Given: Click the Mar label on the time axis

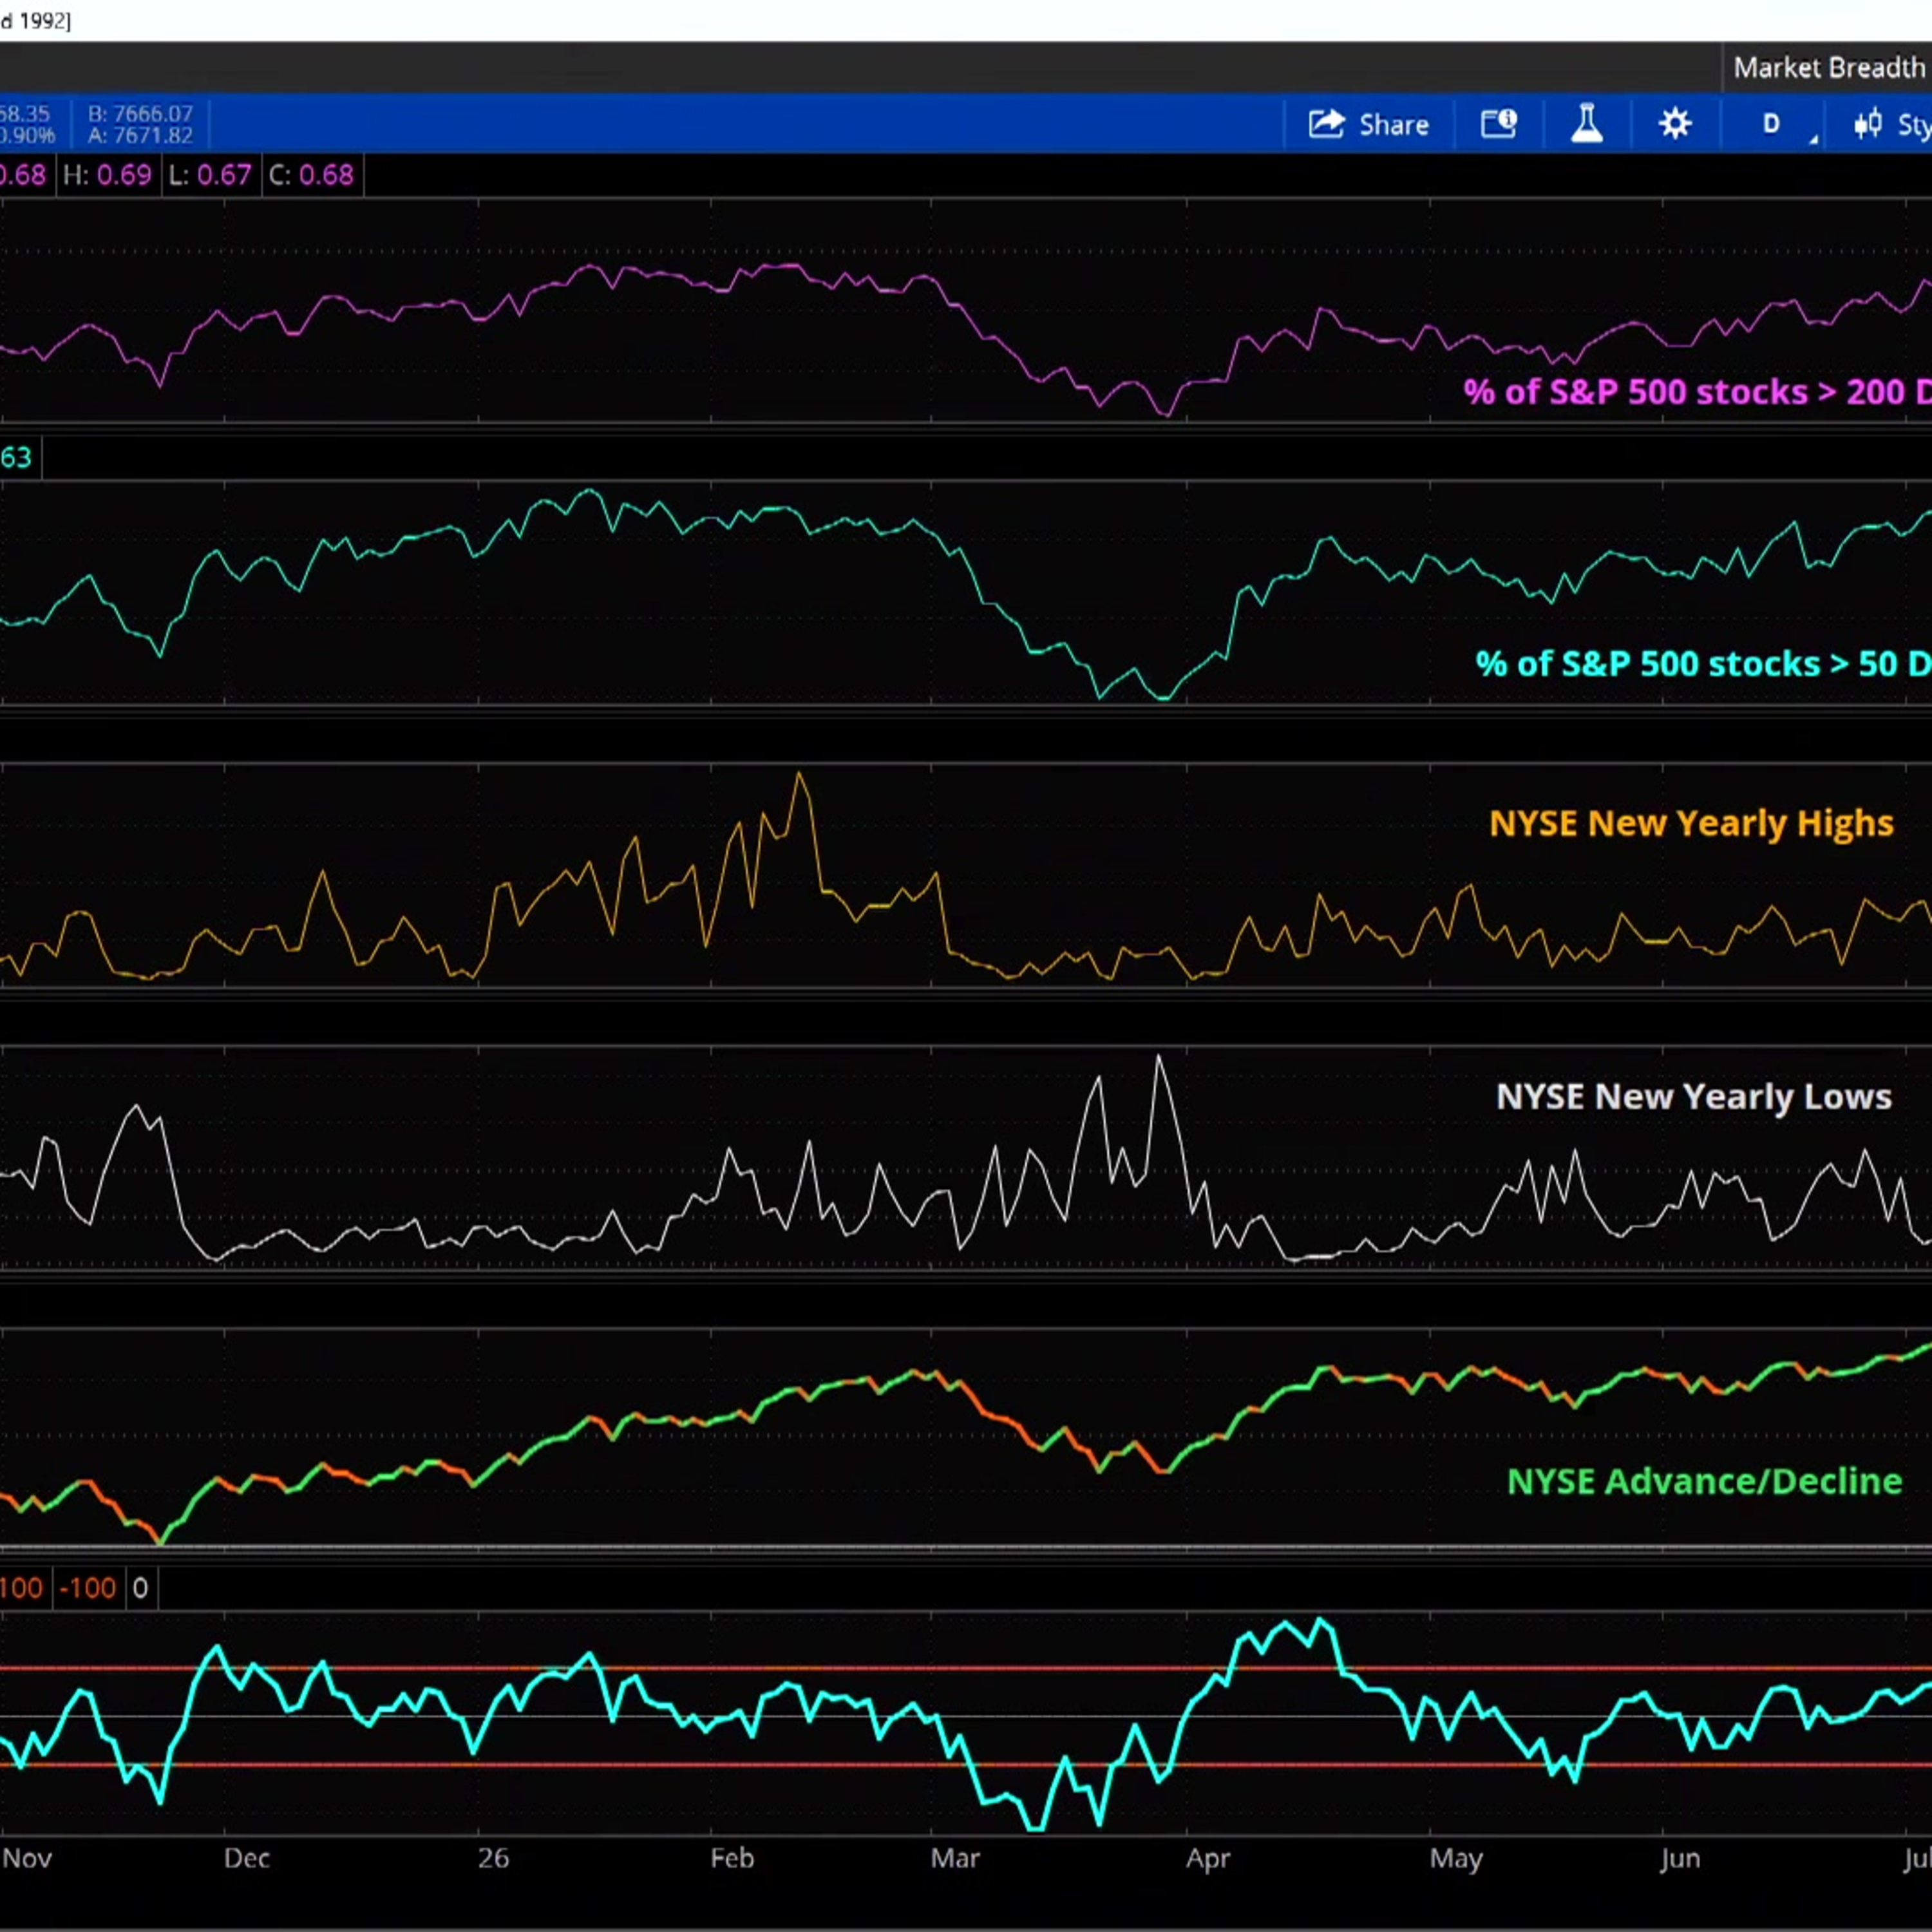Looking at the screenshot, I should coord(955,1858).
